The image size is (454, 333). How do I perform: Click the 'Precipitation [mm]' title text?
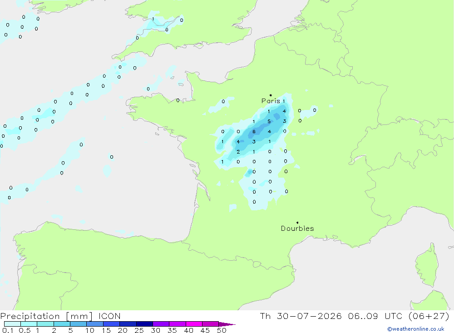click(46, 316)
